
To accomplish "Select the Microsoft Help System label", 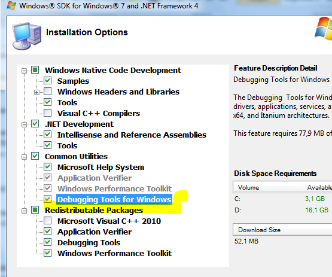I will pyautogui.click(x=100, y=168).
